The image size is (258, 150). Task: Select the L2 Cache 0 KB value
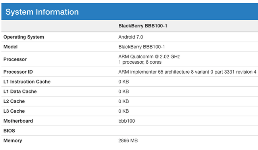tap(123, 101)
